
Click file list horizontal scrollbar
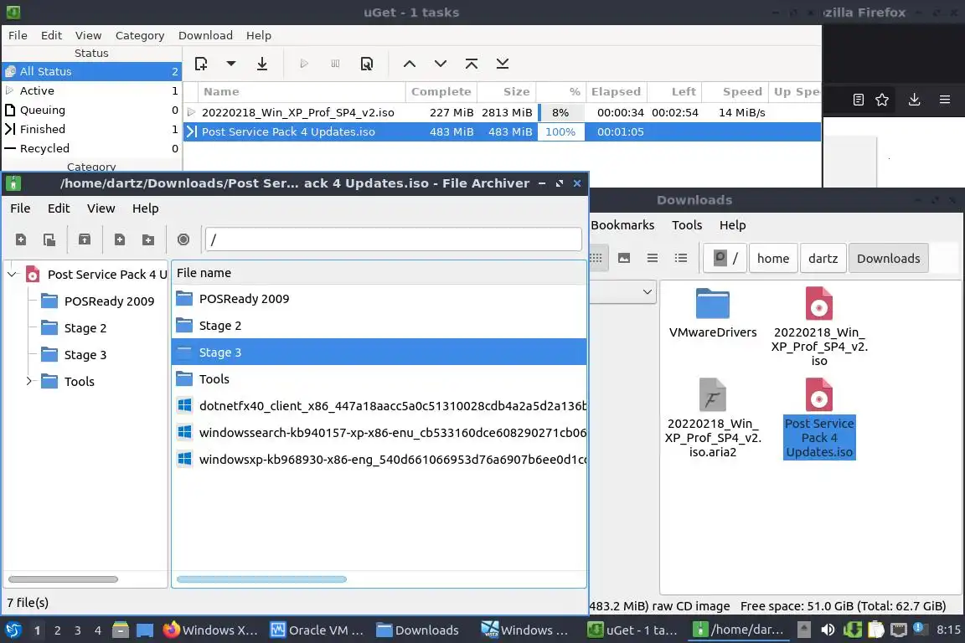tap(261, 579)
